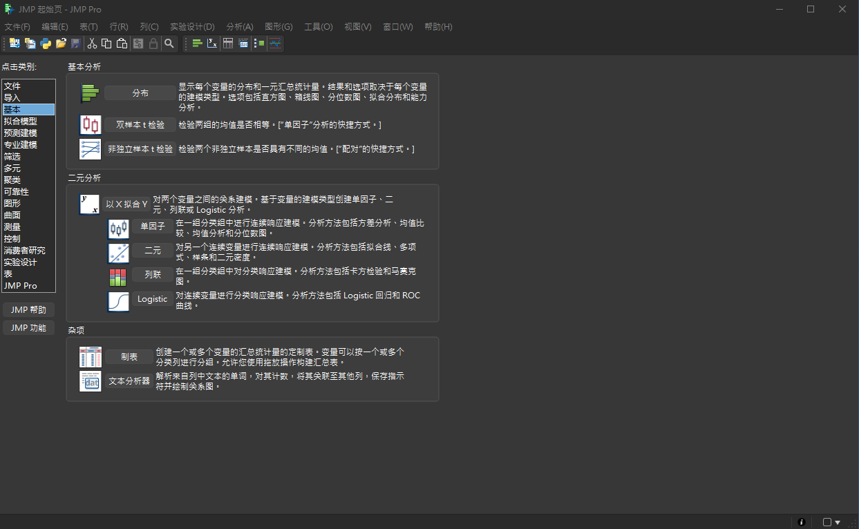Screen dimensions: 859x529
Task: Click the Fit Model toolbar icon
Action: point(259,44)
